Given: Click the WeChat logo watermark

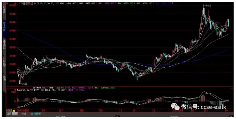Looking at the screenshot, I should [x=175, y=106].
